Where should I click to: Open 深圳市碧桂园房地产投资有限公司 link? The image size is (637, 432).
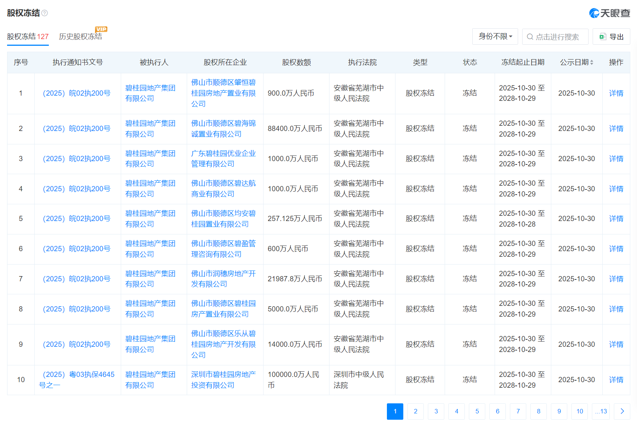pyautogui.click(x=223, y=380)
